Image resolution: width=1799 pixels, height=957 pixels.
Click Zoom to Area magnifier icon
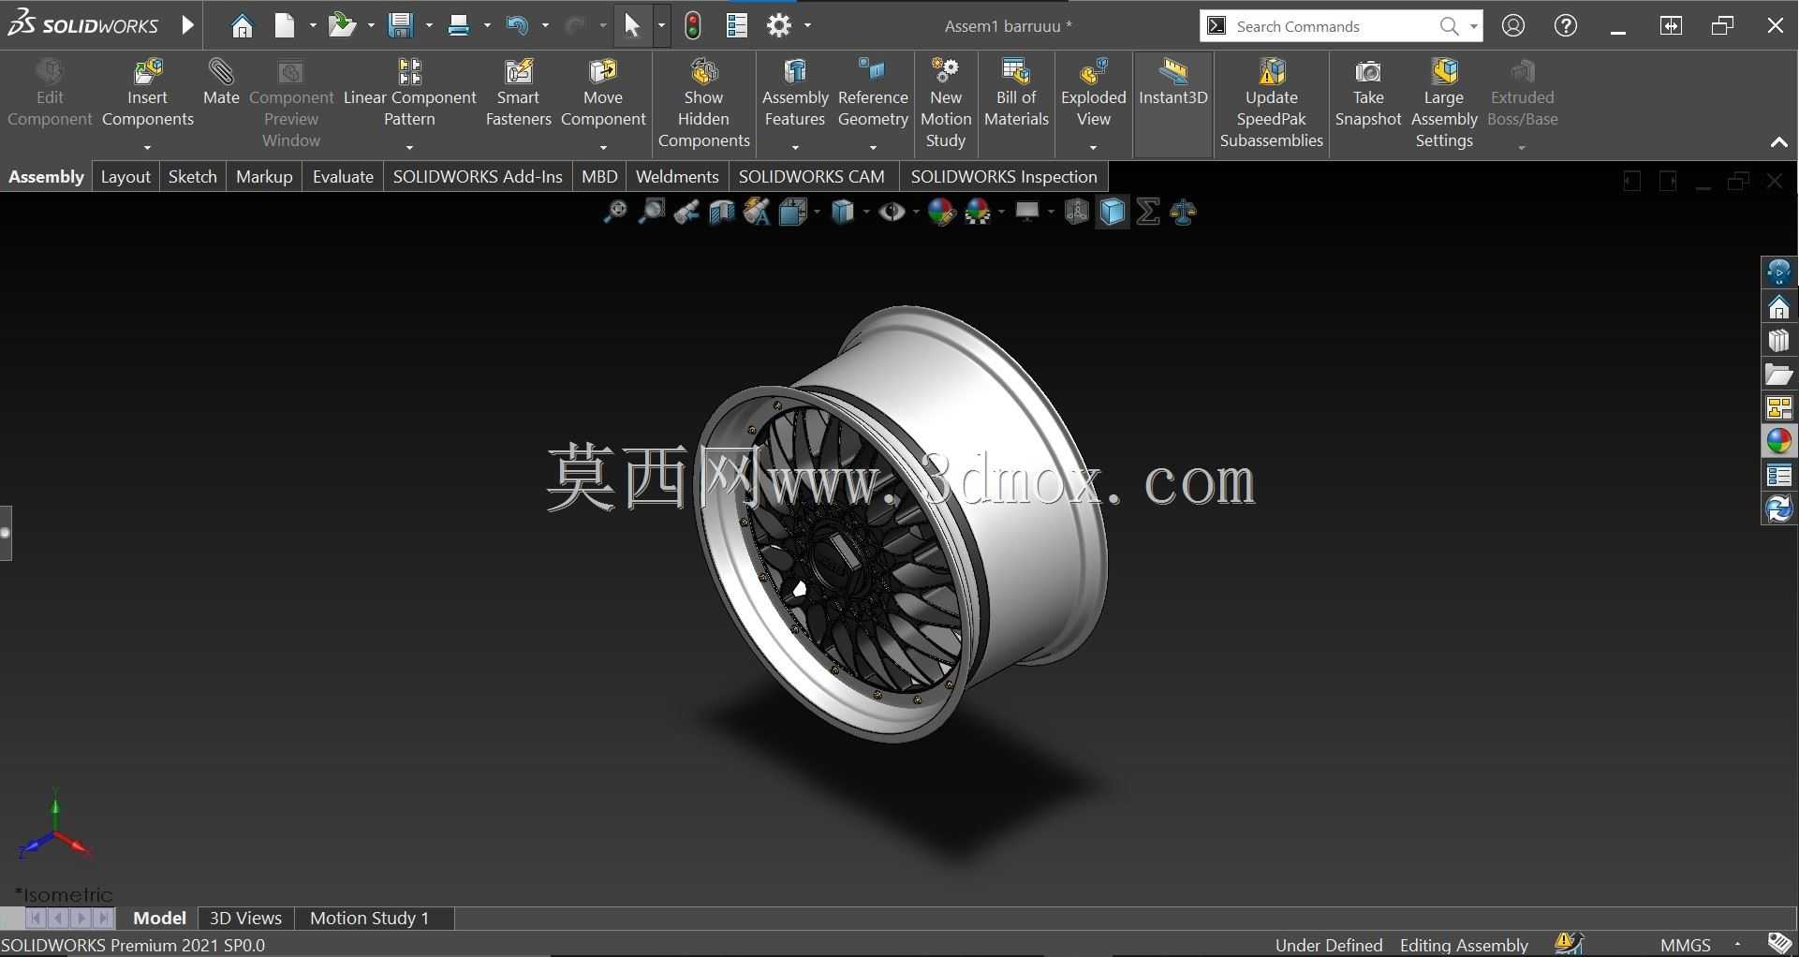(651, 213)
